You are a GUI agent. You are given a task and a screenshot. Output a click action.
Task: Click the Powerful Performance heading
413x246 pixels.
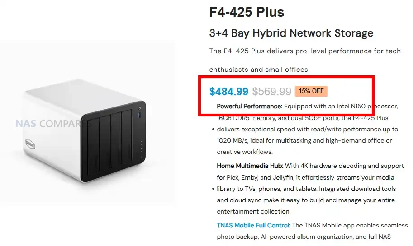tap(249, 107)
